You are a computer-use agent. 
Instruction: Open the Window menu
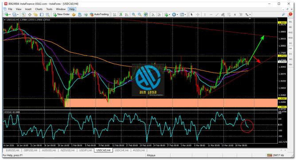point(61,9)
